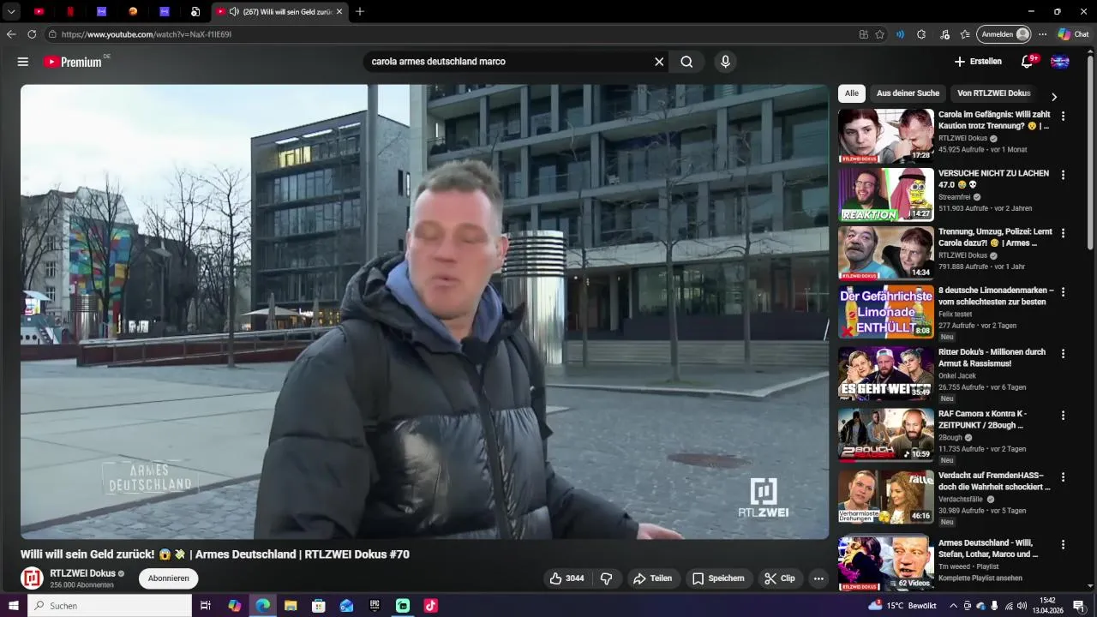The image size is (1097, 617).
Task: Start voice search with microphone
Action: point(726,62)
